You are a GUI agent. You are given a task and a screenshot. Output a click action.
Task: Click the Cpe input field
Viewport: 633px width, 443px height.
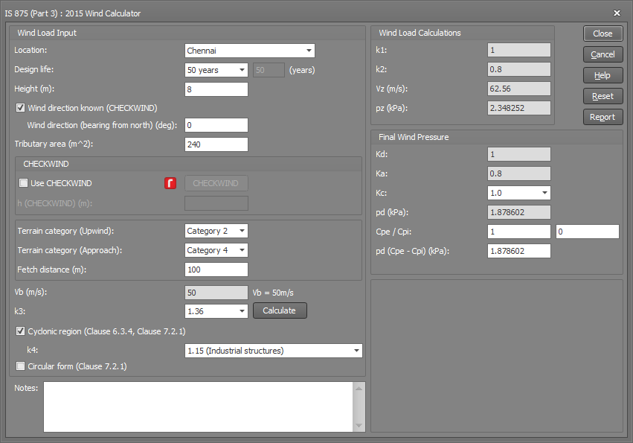point(518,232)
